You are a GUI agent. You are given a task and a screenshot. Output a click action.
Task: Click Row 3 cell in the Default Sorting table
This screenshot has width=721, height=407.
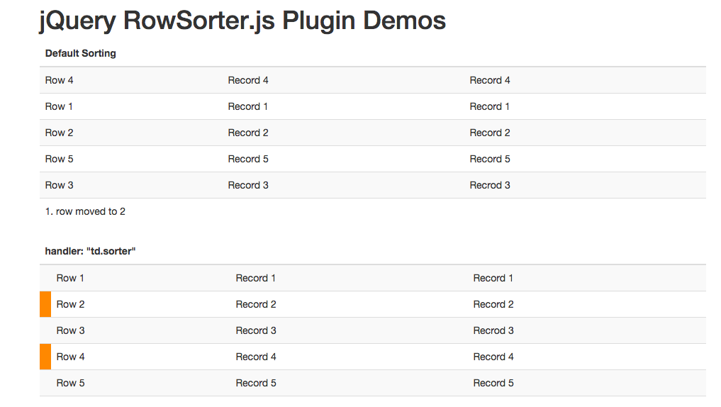point(60,185)
